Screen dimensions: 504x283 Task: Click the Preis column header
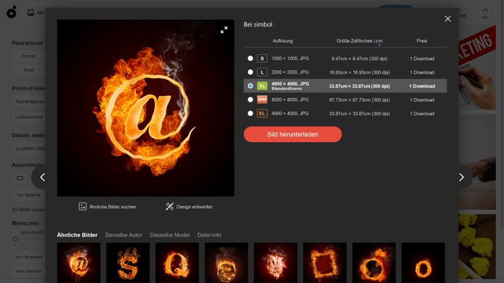pyautogui.click(x=421, y=41)
